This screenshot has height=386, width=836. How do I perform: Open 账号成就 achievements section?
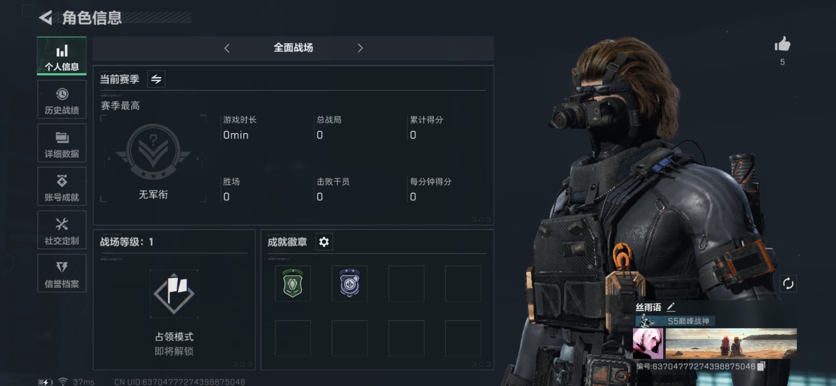pos(62,186)
